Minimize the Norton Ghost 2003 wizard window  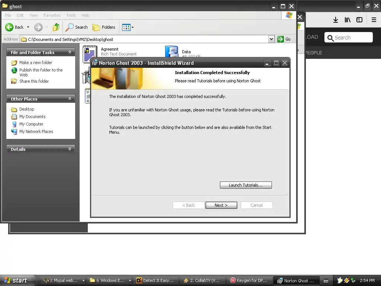coord(267,63)
